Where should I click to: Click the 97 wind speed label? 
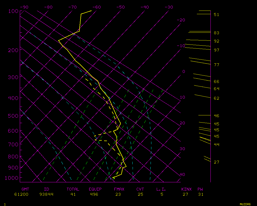pyautogui.click(x=216, y=50)
